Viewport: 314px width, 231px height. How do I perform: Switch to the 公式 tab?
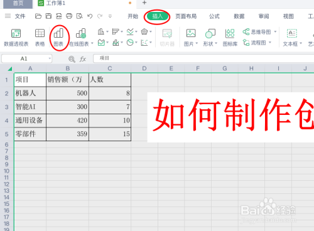214,16
